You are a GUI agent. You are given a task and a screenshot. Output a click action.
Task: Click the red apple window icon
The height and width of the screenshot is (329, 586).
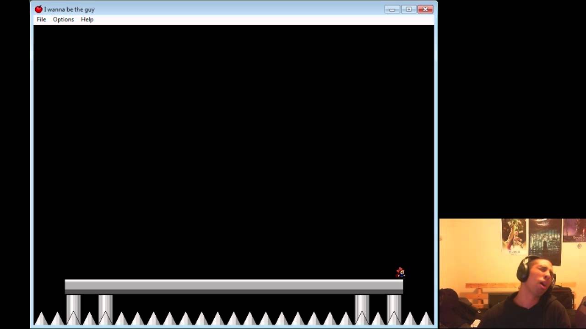pyautogui.click(x=38, y=9)
